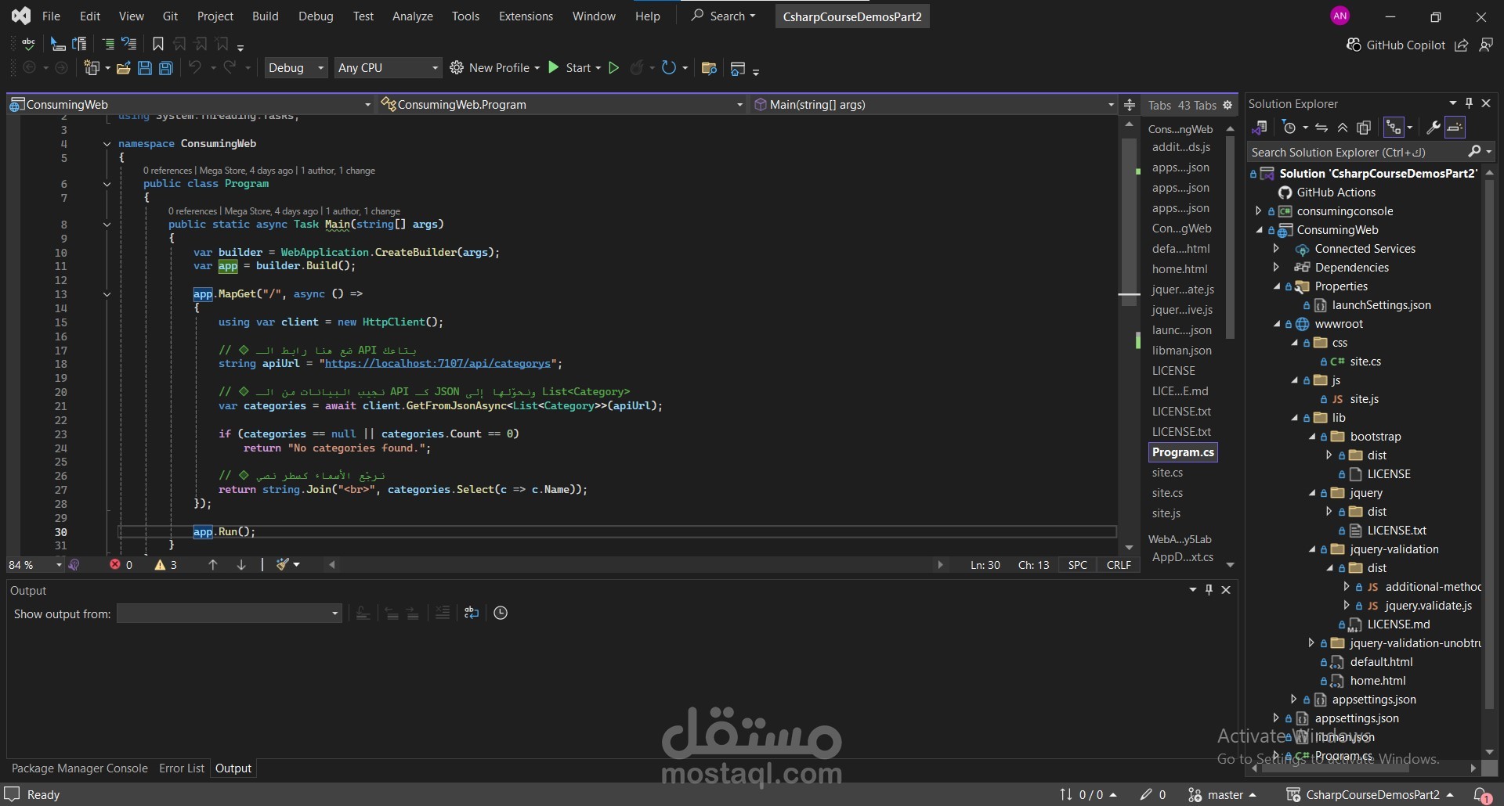Open the Extensions menu
Image resolution: width=1504 pixels, height=806 pixels.
point(526,16)
